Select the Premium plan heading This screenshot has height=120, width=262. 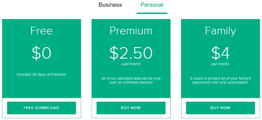[131, 31]
